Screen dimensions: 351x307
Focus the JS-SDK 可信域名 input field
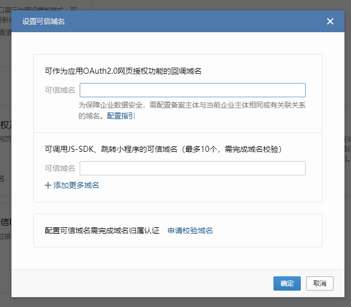(192, 168)
